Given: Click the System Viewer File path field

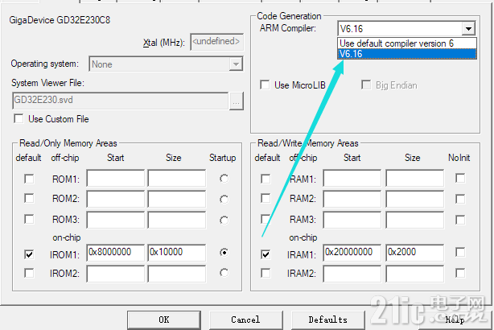Looking at the screenshot, I should point(121,101).
